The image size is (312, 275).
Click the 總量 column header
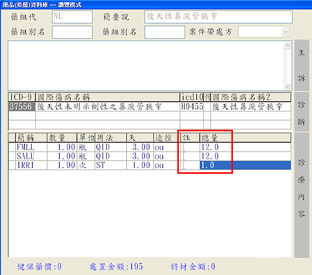tap(214, 137)
